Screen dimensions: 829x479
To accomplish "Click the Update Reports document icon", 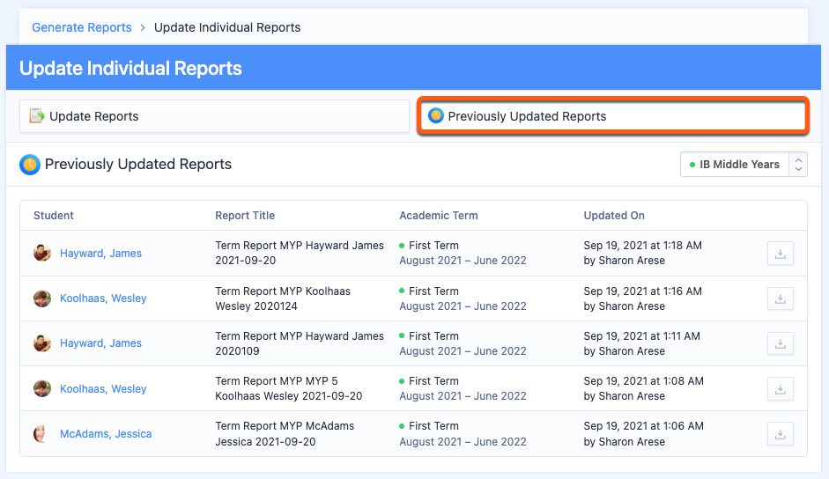I will coord(37,116).
